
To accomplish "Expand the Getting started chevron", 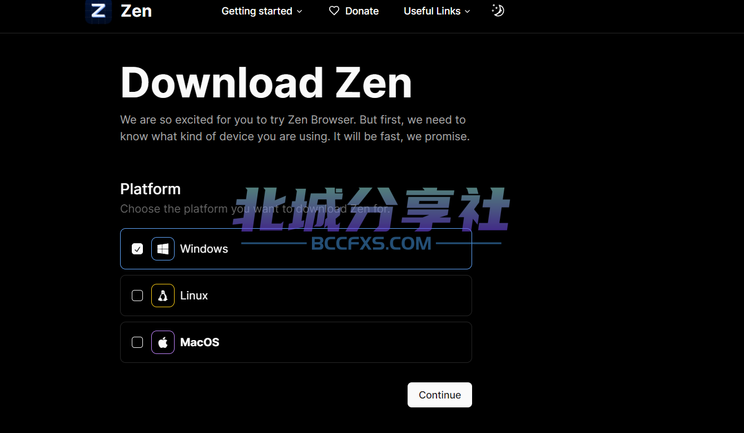I will tap(300, 11).
